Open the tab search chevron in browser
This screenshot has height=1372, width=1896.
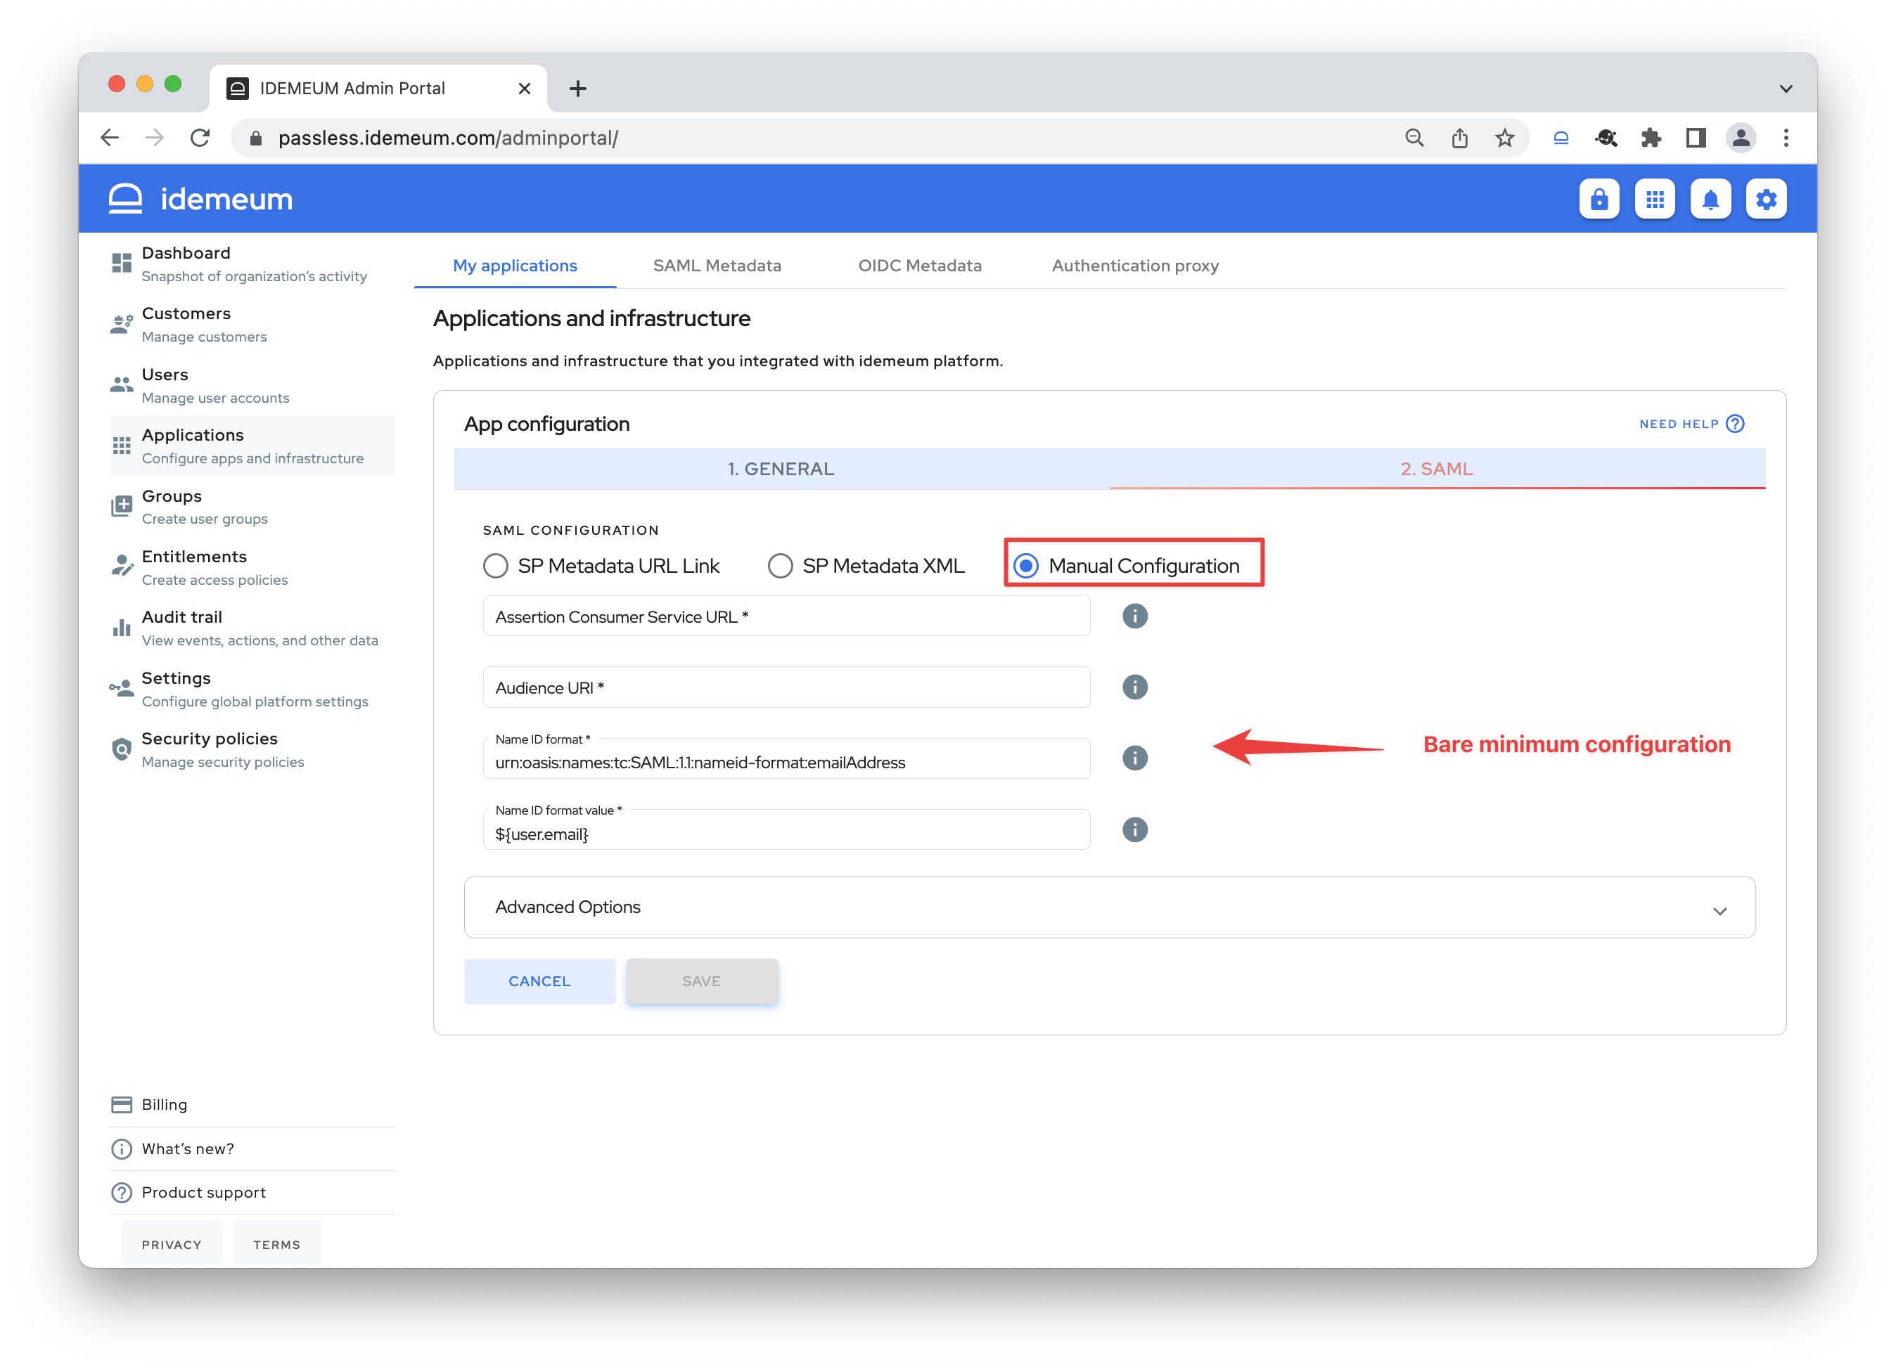[1786, 89]
